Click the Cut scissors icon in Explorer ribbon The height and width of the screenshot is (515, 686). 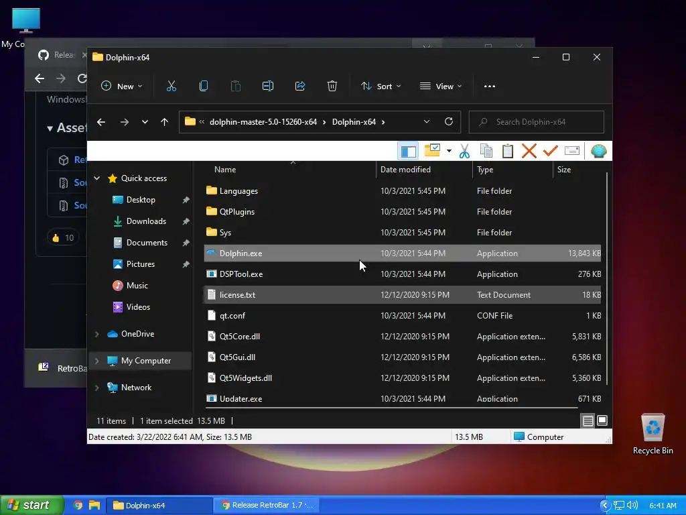click(171, 86)
